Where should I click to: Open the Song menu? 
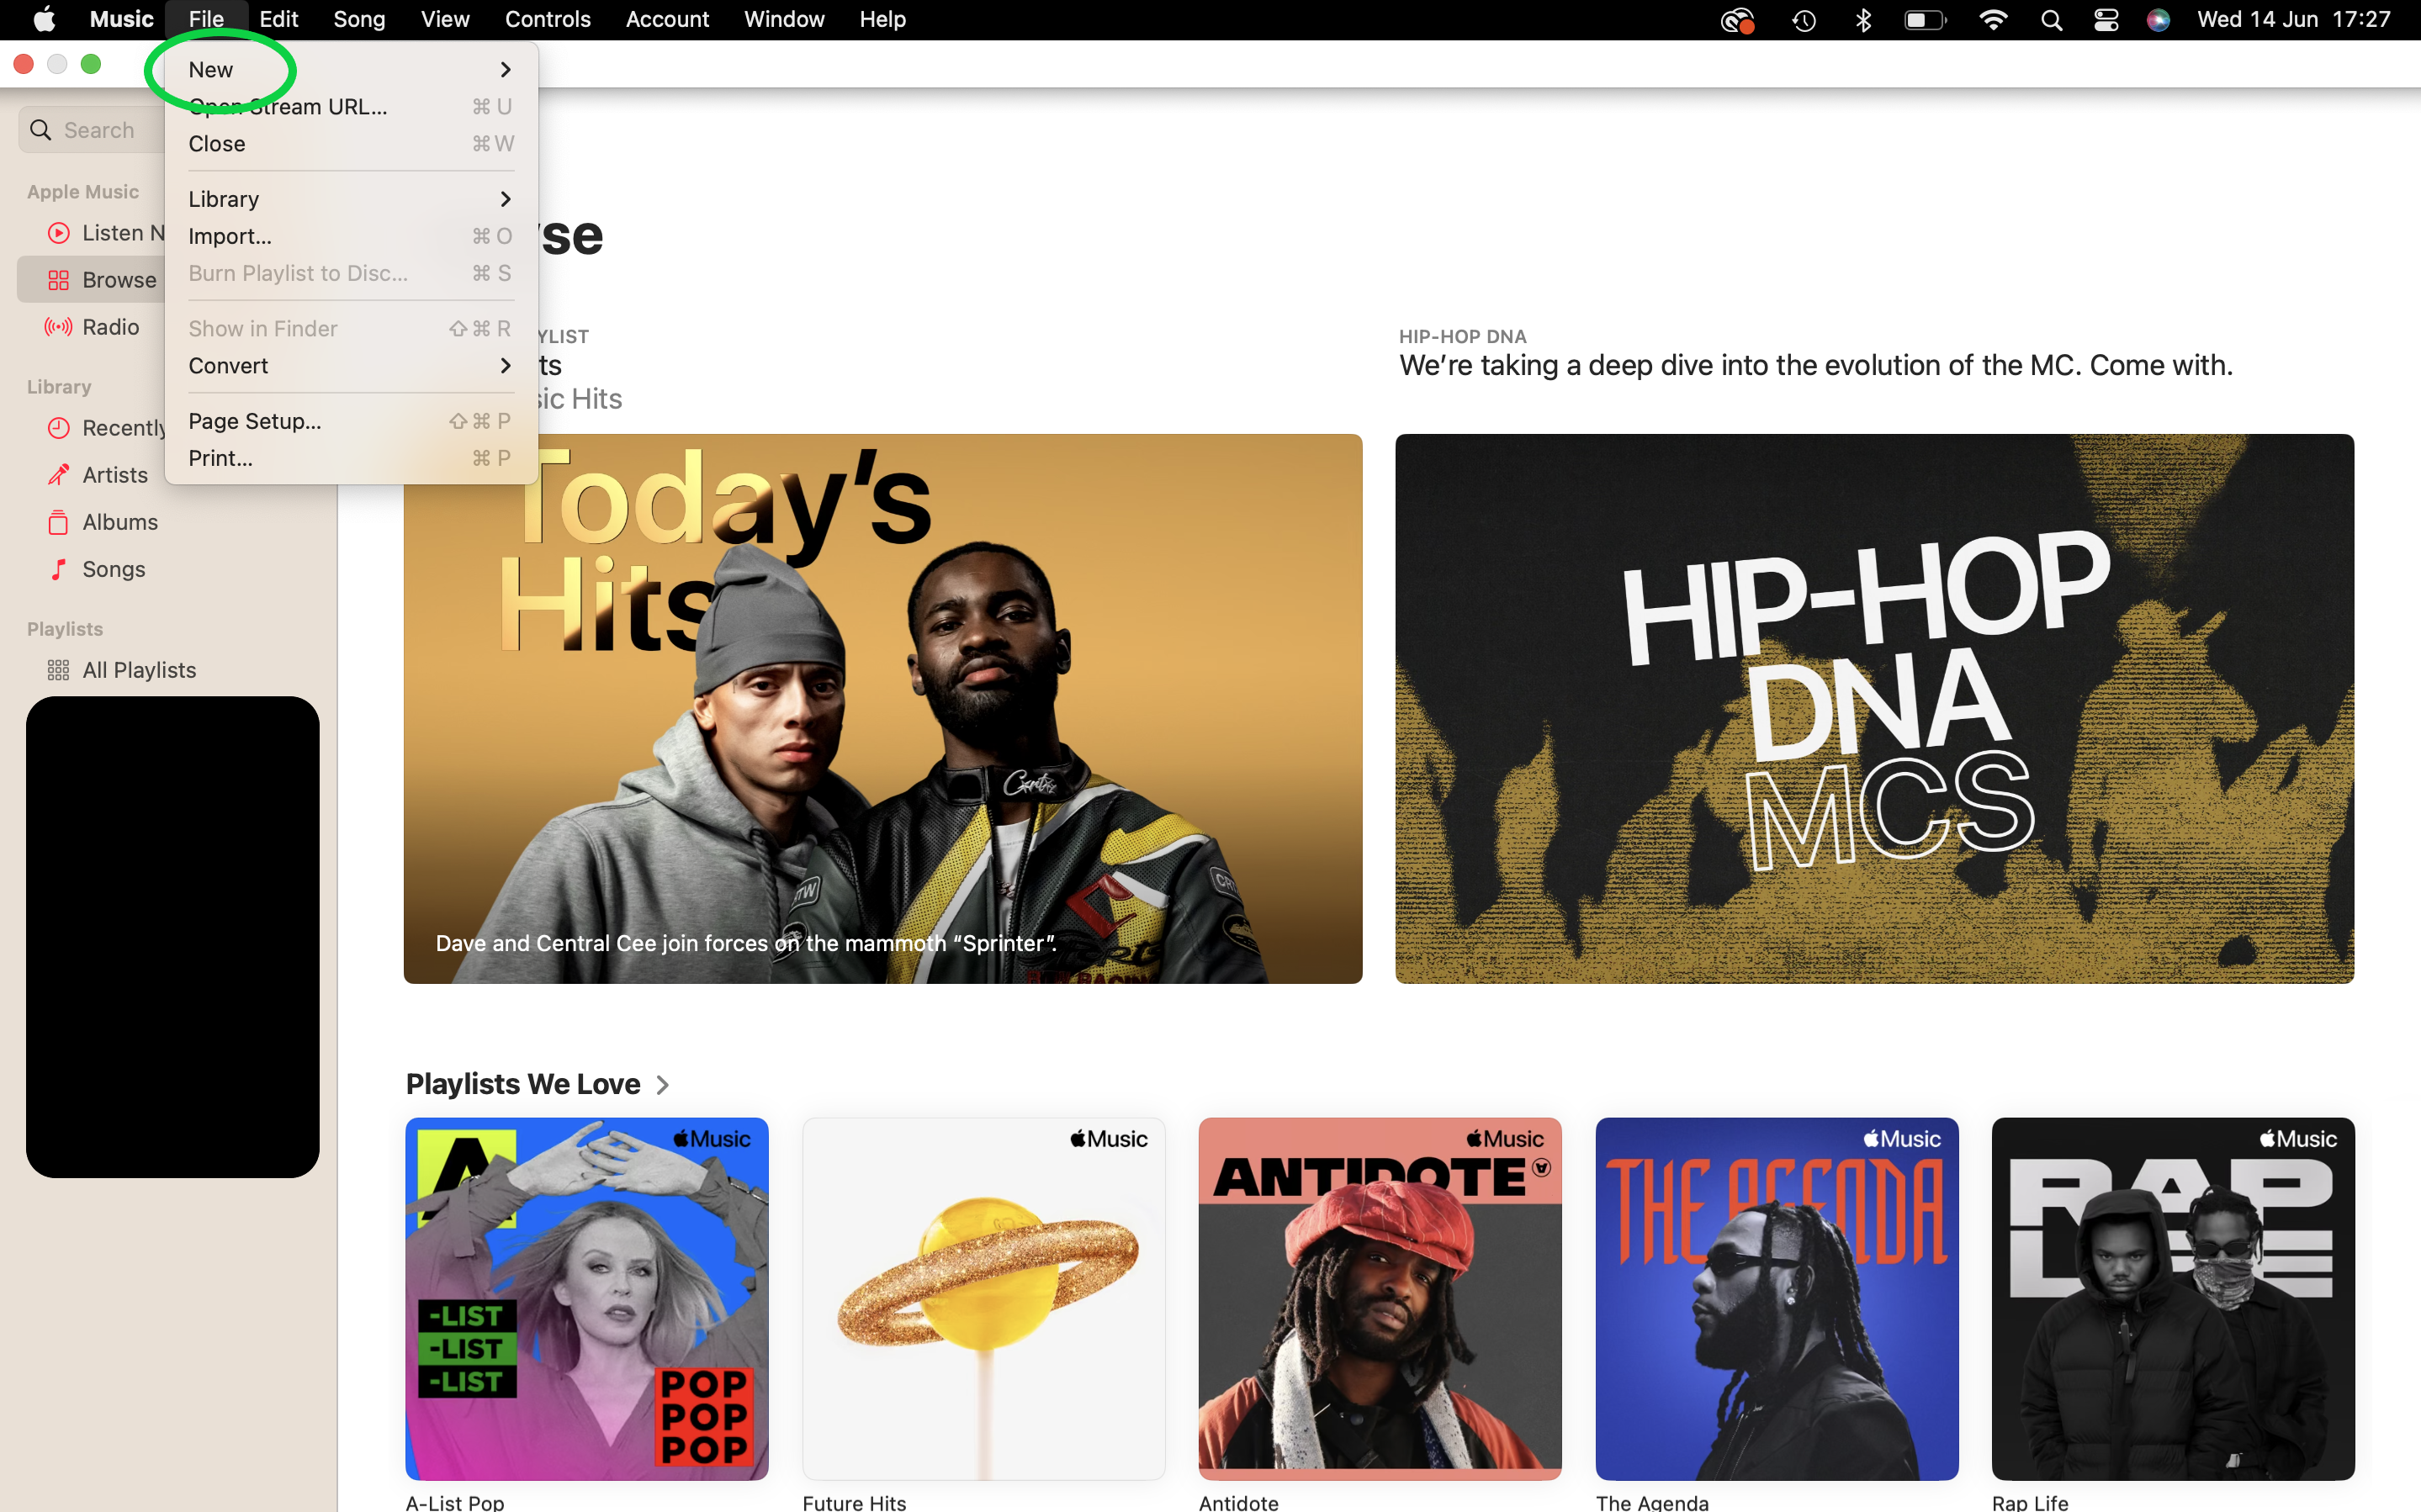(x=359, y=19)
